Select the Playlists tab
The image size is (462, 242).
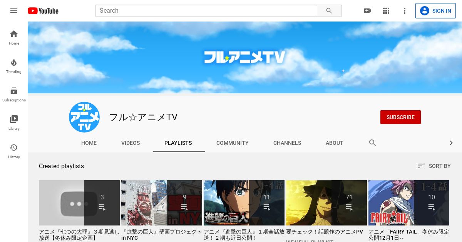[178, 143]
